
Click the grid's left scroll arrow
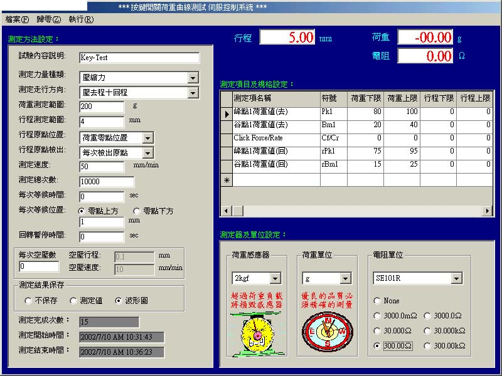[227, 211]
